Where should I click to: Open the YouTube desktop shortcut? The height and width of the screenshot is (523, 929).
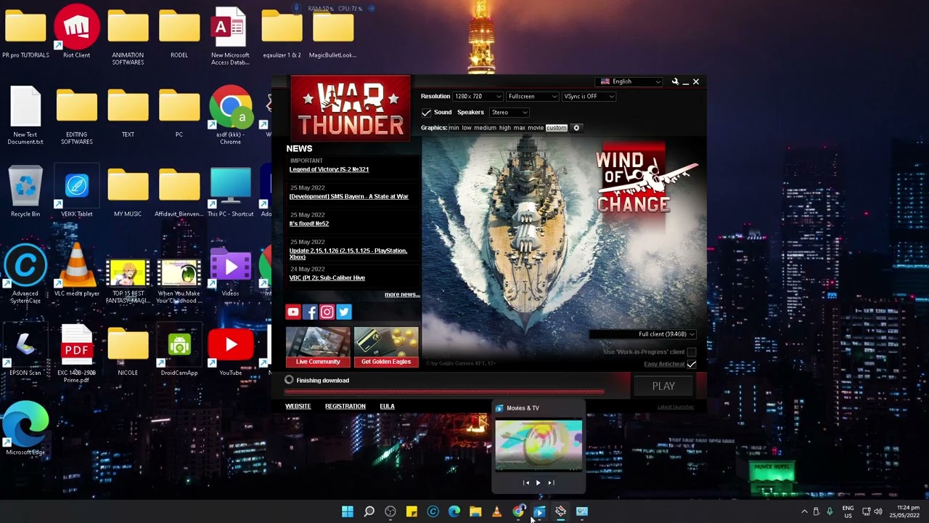230,349
